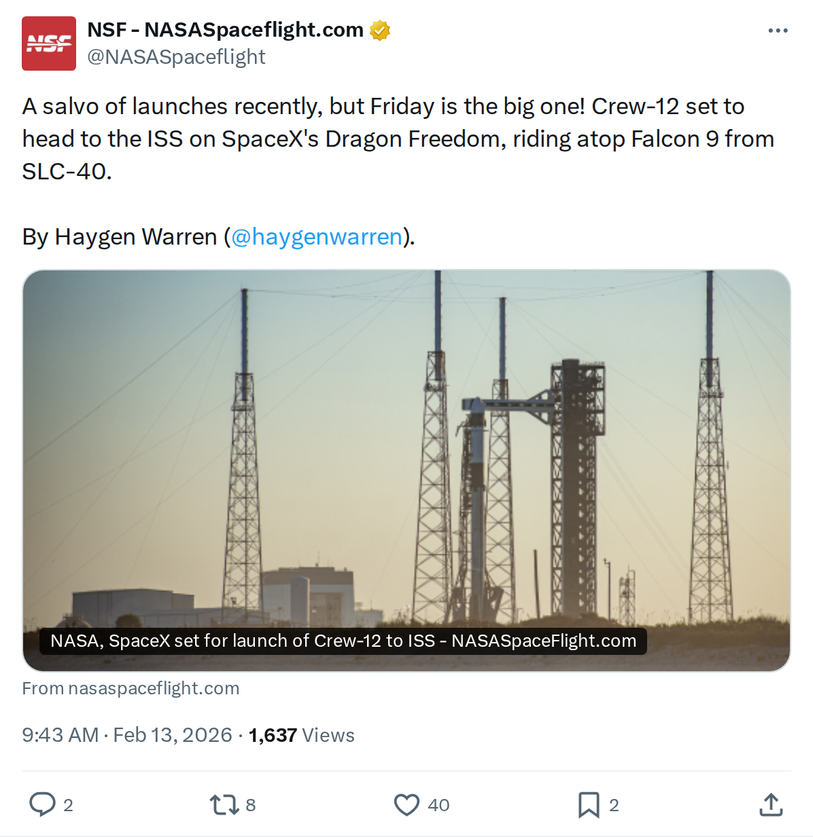Click the @NASASpaceflight handle

(x=177, y=57)
